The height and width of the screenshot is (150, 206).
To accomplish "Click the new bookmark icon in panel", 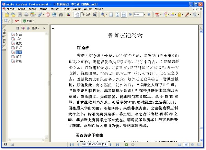I will click(x=23, y=28).
